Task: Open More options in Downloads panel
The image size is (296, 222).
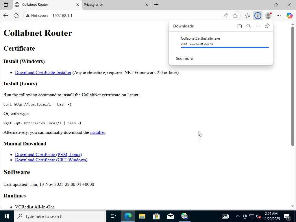Action: (x=258, y=26)
